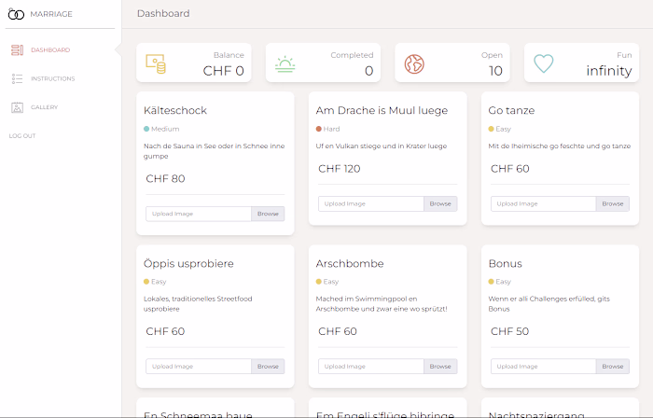653x418 pixels.
Task: Click the CHF 80 amount
Action: click(x=165, y=178)
